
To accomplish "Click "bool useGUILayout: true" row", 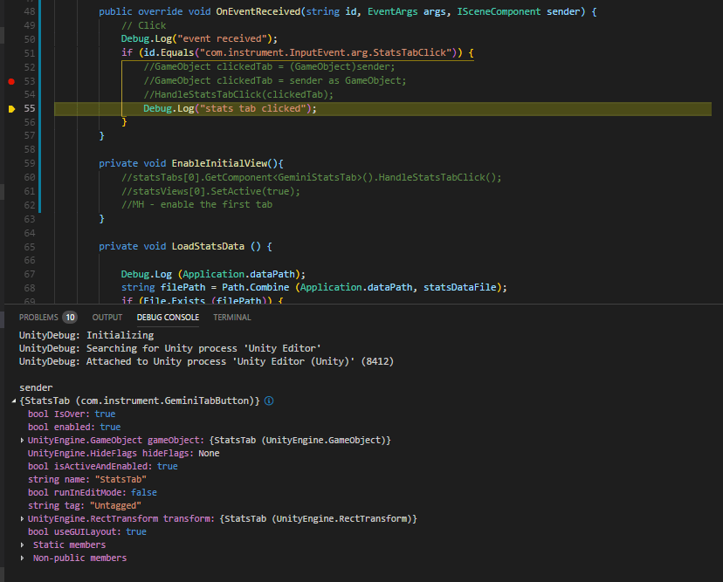I will [x=87, y=531].
